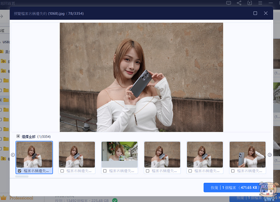
Task: Click the thumbnail strip horizontal scrollbar
Action: point(22,176)
